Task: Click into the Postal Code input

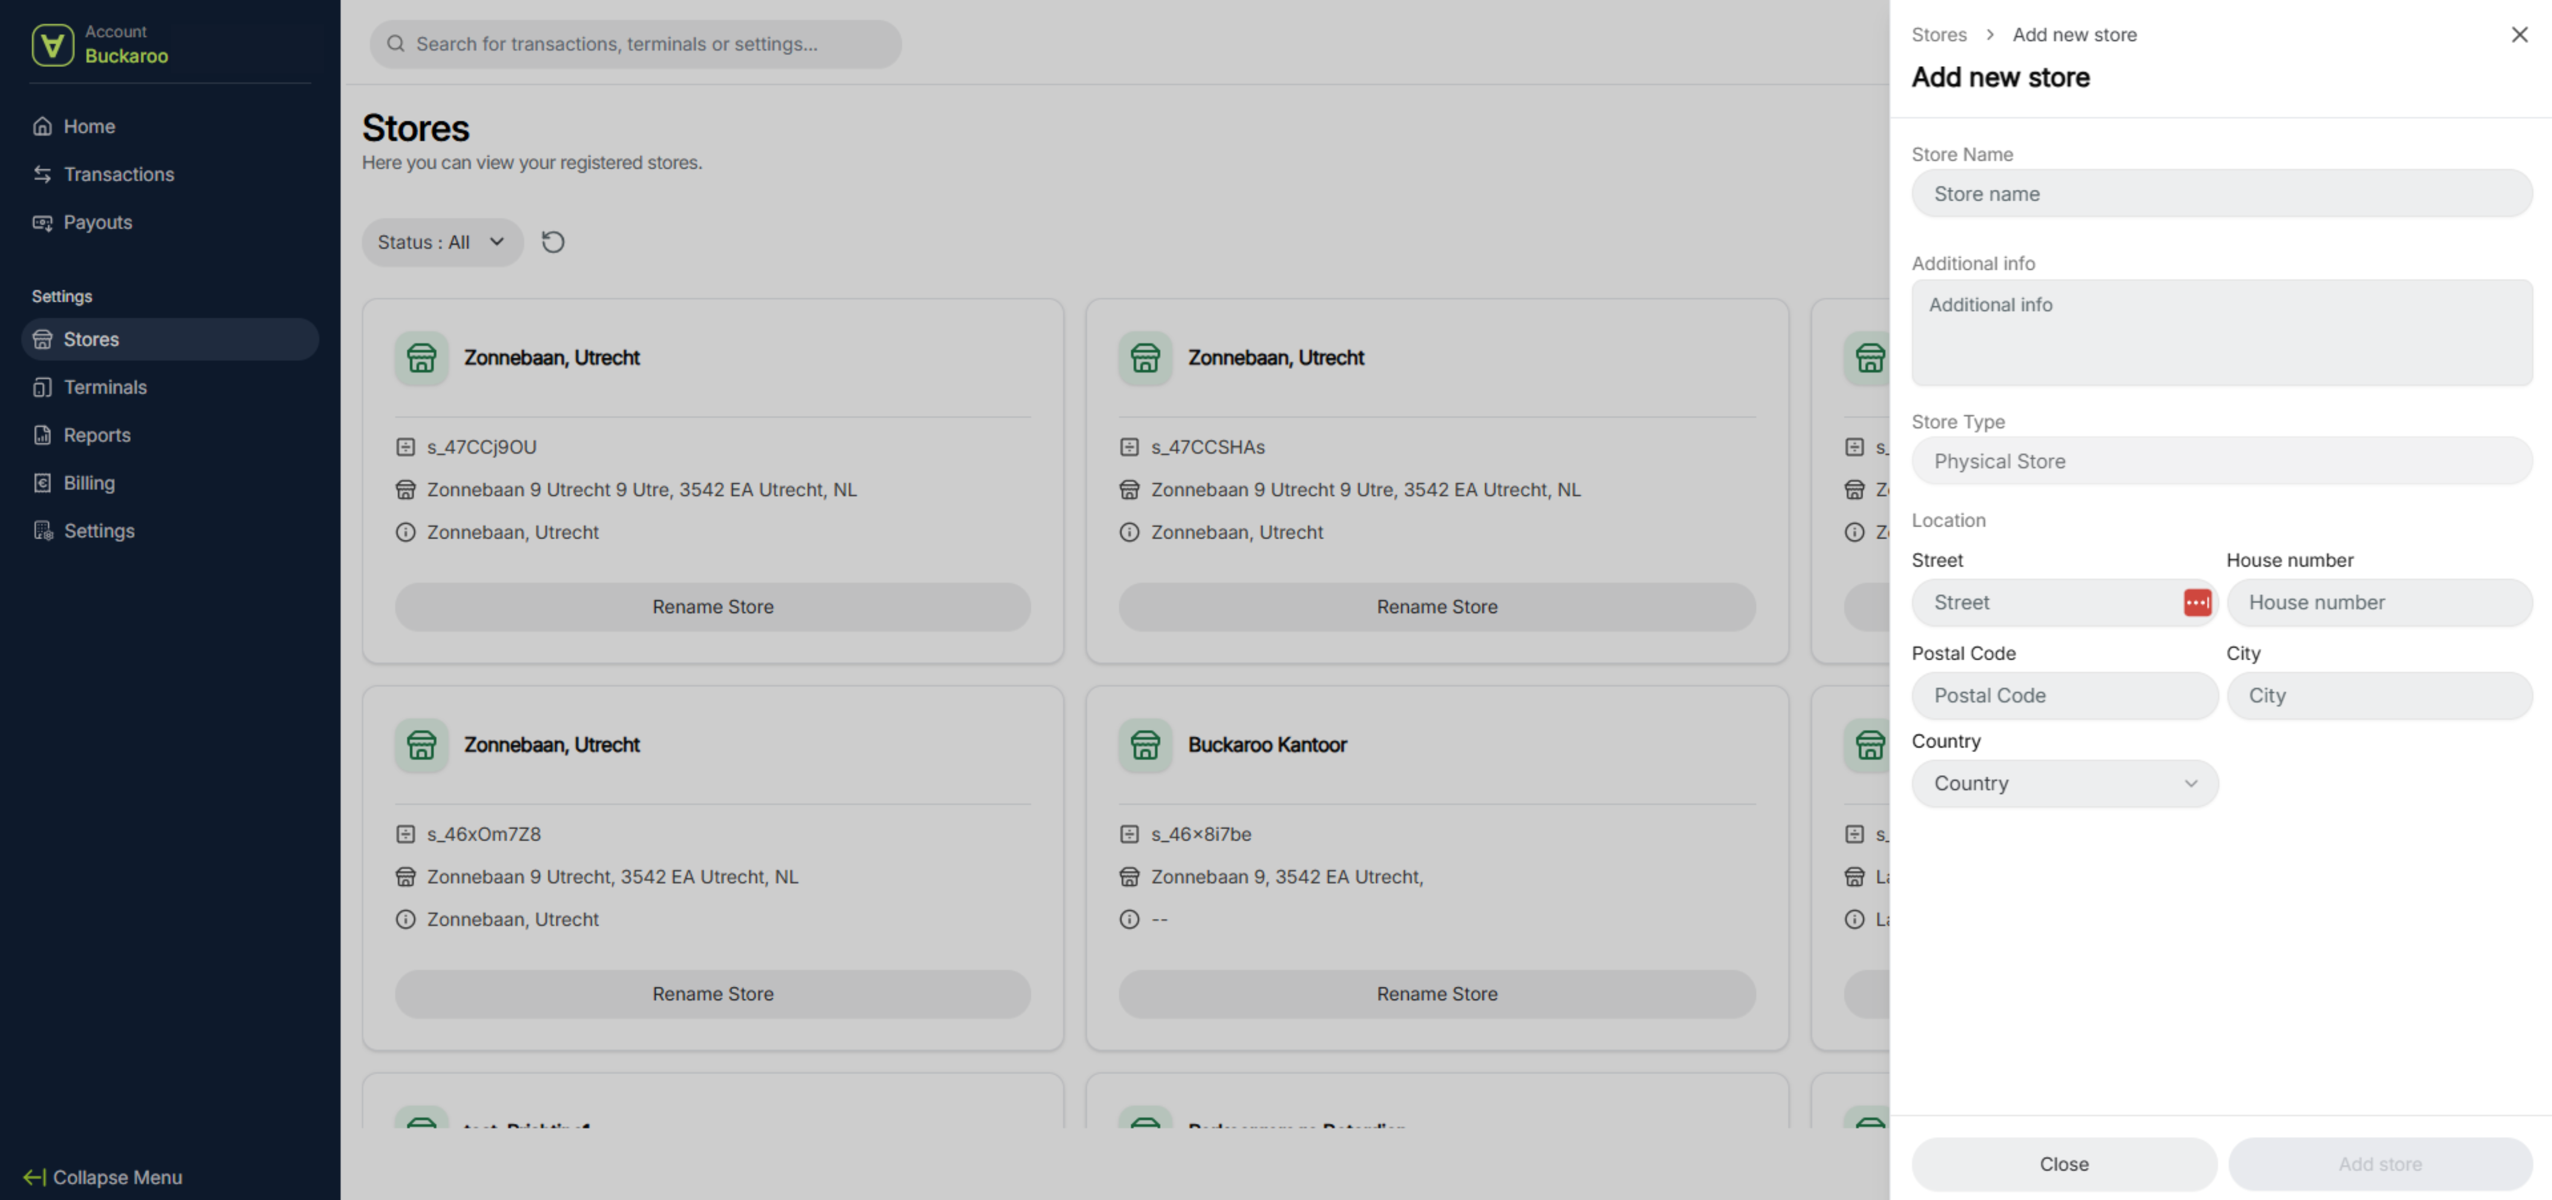Action: [2065, 696]
